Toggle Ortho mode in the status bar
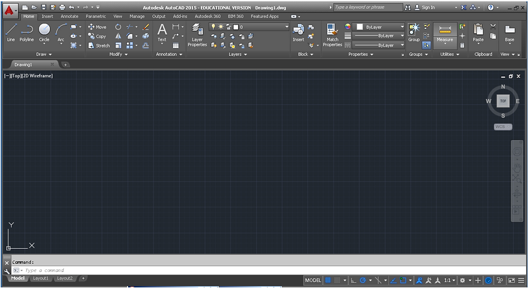The height and width of the screenshot is (288, 529). (353, 280)
